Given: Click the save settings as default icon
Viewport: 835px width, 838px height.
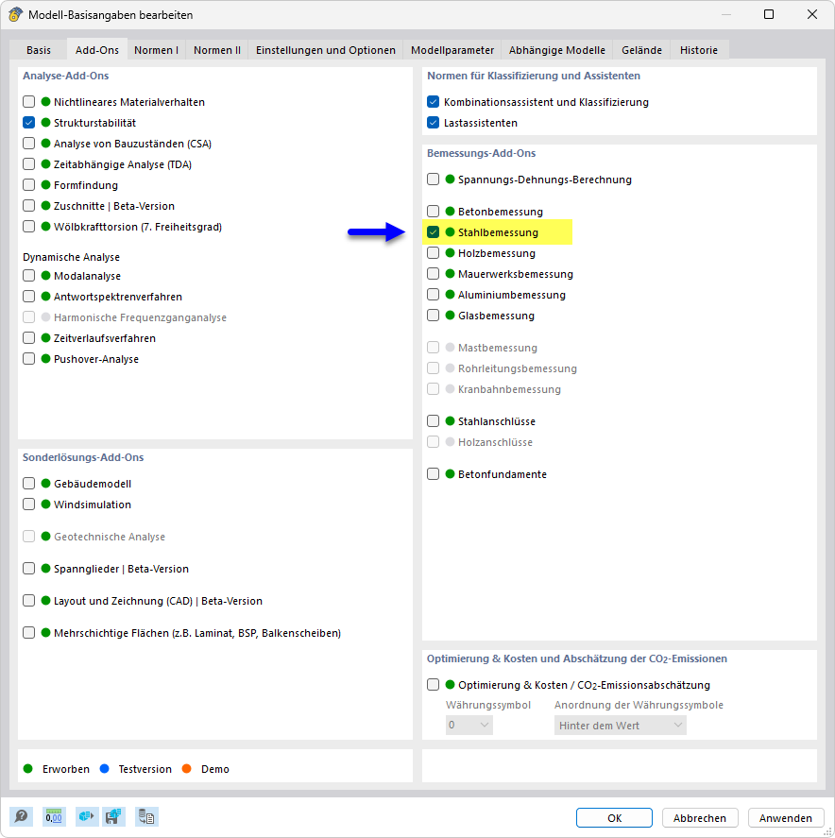Looking at the screenshot, I should (114, 816).
